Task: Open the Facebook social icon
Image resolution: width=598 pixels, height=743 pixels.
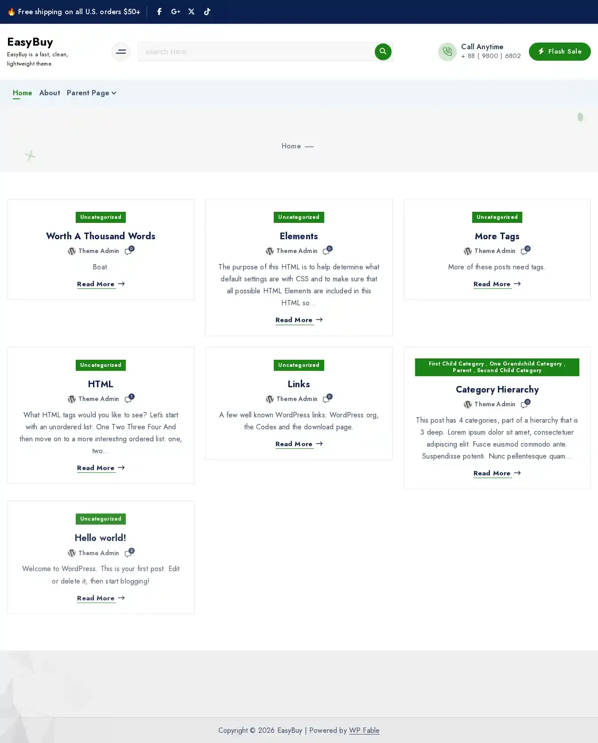Action: (159, 12)
